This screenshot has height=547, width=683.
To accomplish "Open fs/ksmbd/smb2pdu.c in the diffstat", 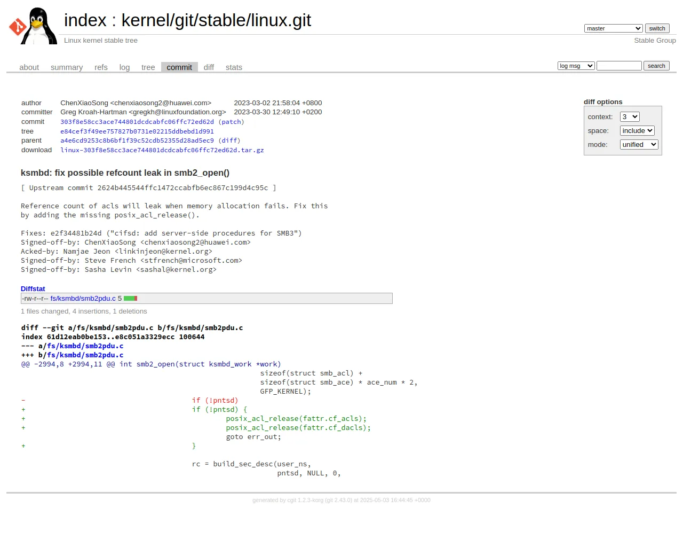I will [x=83, y=299].
